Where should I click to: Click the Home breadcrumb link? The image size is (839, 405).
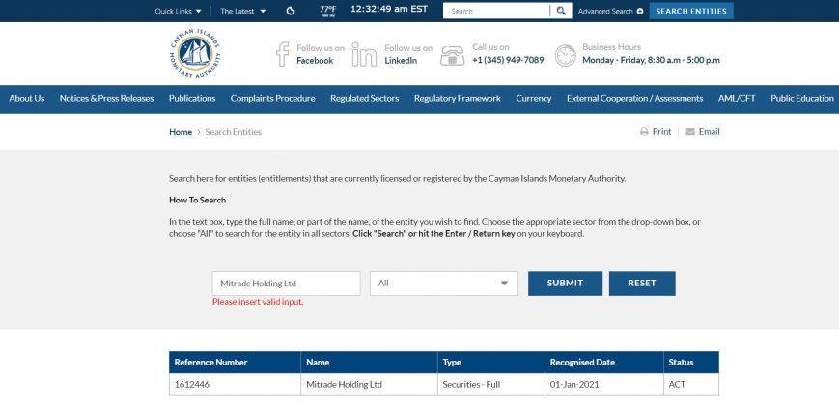(181, 132)
